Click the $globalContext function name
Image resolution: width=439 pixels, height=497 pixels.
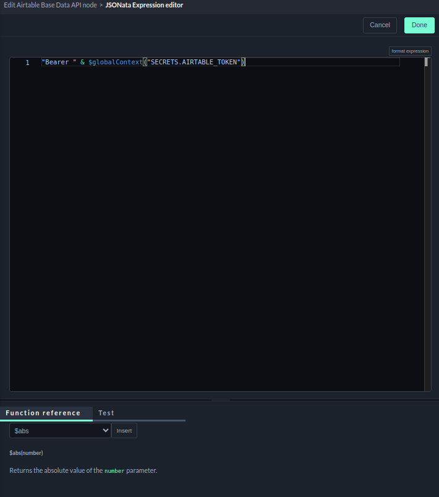pyautogui.click(x=116, y=63)
